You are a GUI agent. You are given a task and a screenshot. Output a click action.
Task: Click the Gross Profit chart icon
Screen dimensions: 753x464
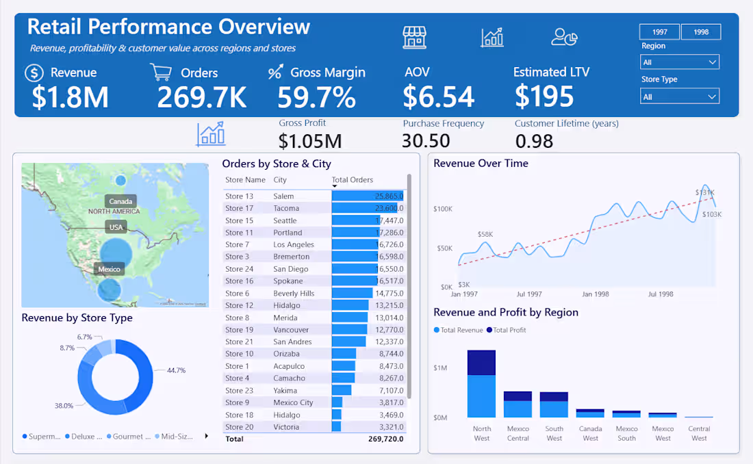[x=211, y=136]
